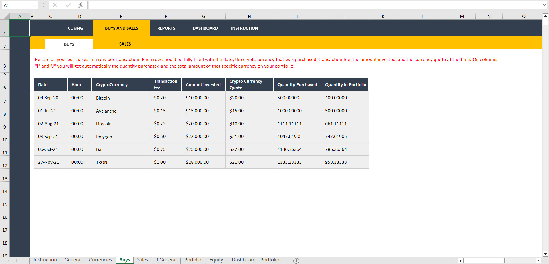Select the 958.33333 portfolio cell
Viewport: 549px width, 264px height.
[x=345, y=162]
